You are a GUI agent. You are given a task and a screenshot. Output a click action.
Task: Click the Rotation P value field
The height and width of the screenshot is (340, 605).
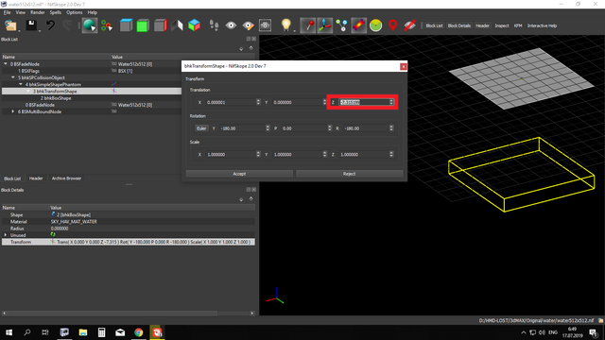[x=304, y=128]
